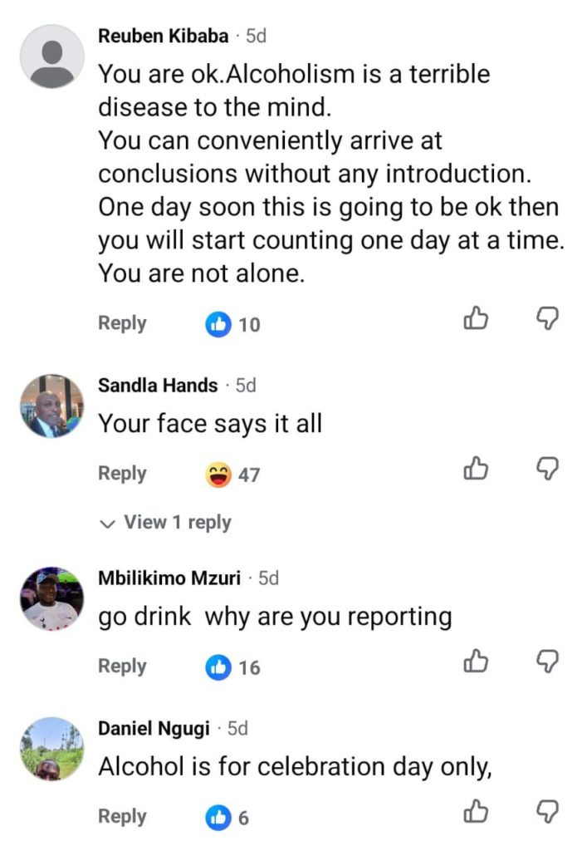Viewport: 587px width, 851px height.
Task: Reply to Sandla Hands' comment
Action: pyautogui.click(x=123, y=474)
